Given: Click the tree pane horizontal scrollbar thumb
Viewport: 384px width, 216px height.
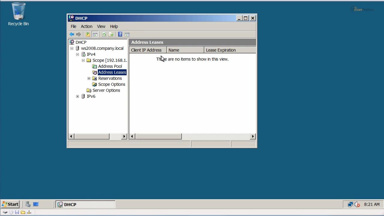Looking at the screenshot, I should click(x=91, y=136).
